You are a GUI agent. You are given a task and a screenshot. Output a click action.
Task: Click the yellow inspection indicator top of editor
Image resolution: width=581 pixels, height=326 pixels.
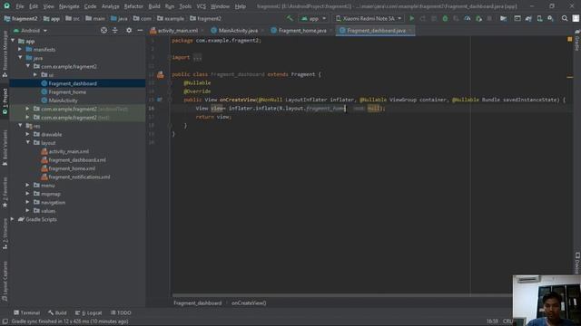click(569, 39)
